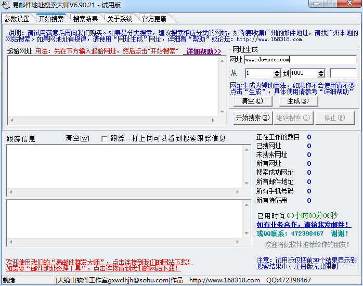The image size is (363, 286).
Task: Open the 如有业务合作,请给我发邮件! link
Action: 304,225
